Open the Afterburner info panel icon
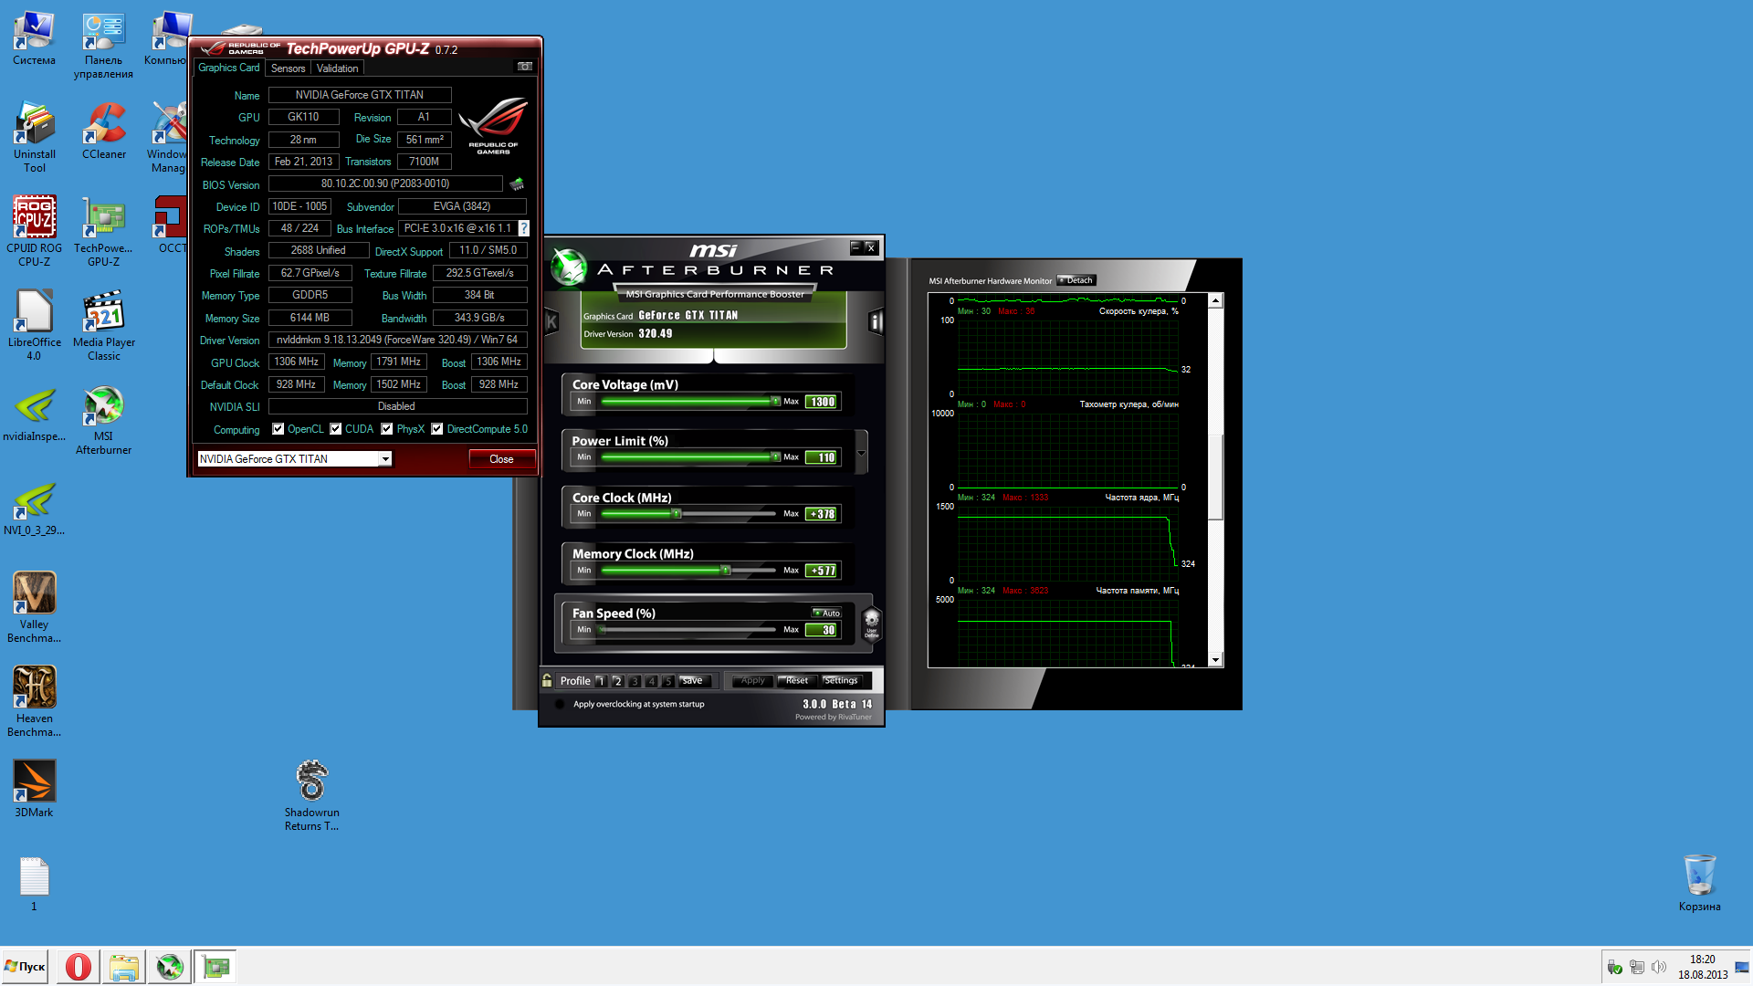The height and width of the screenshot is (986, 1753). click(x=876, y=321)
